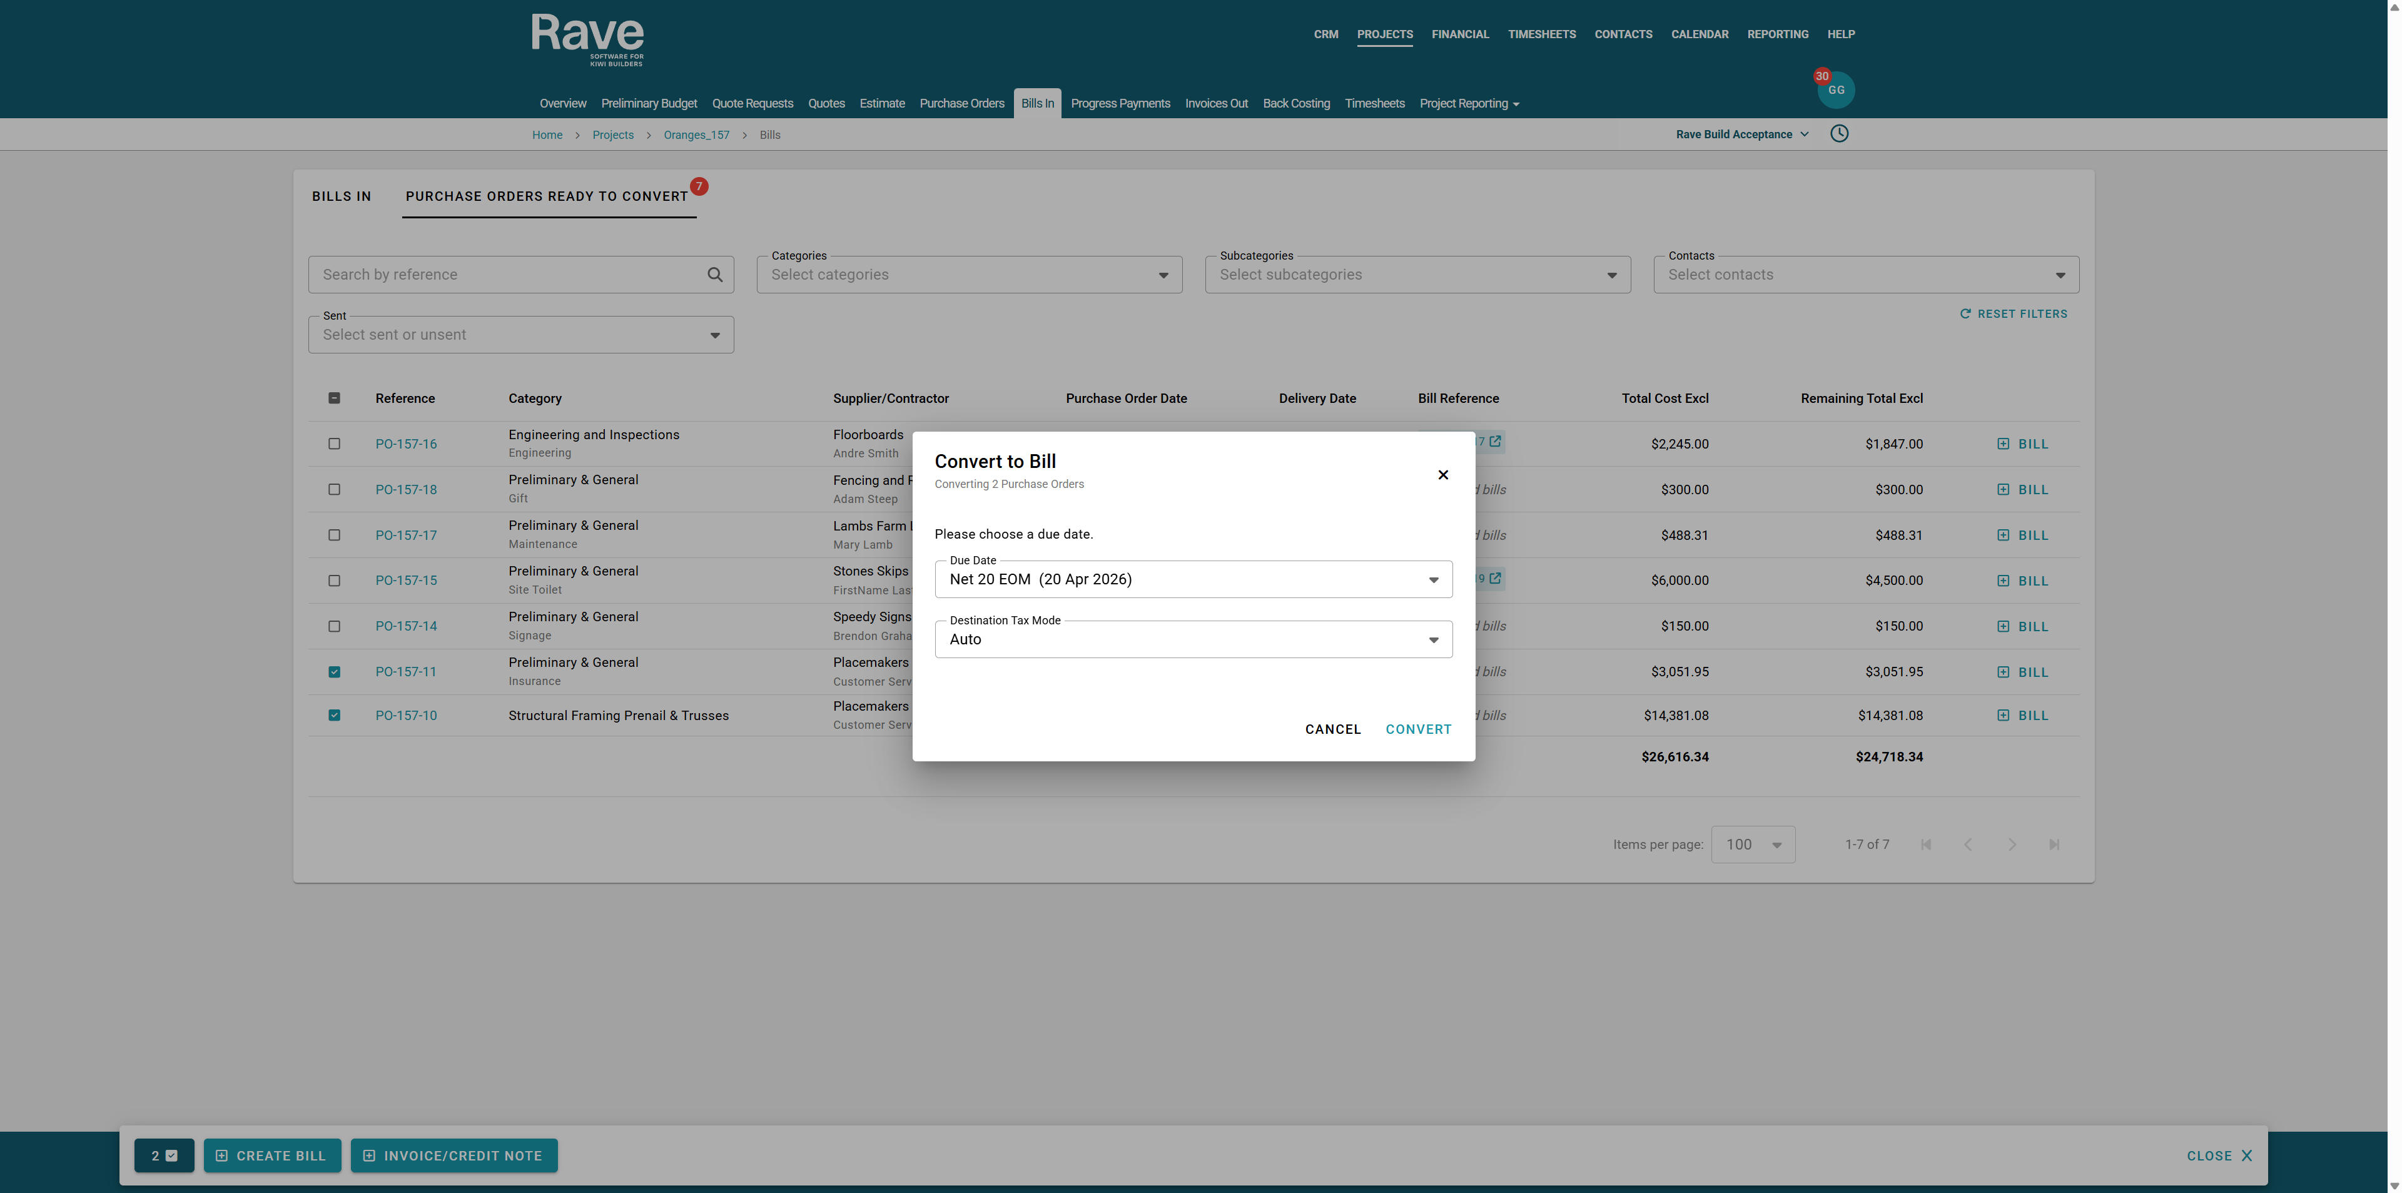Expand the Destination Tax Mode dropdown
This screenshot has height=1193, width=2402.
point(1193,640)
